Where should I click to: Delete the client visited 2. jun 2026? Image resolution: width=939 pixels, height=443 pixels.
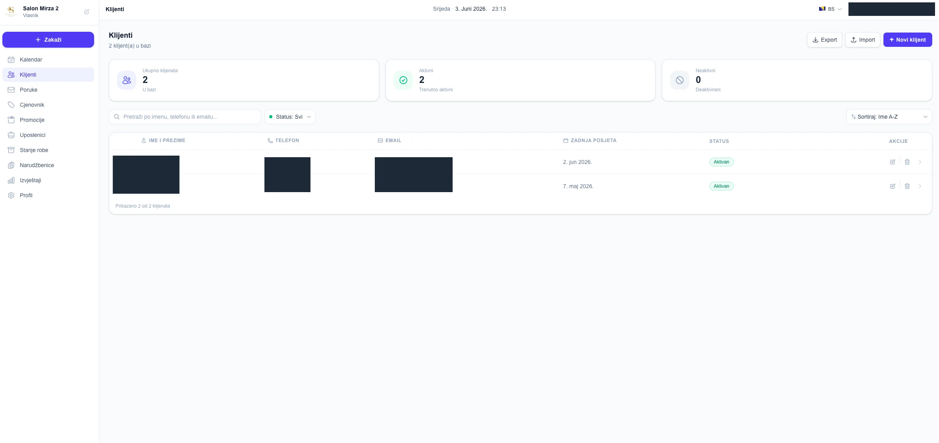click(907, 162)
